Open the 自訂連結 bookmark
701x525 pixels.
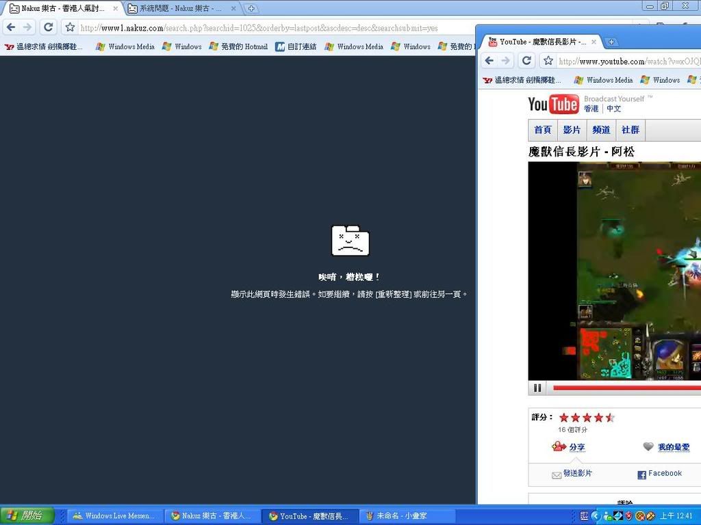pos(296,46)
